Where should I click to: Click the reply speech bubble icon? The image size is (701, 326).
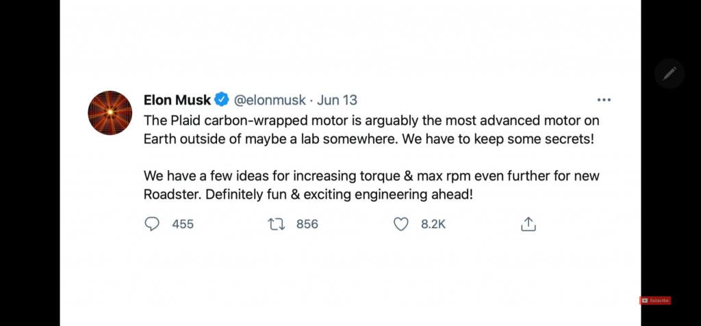click(x=152, y=223)
